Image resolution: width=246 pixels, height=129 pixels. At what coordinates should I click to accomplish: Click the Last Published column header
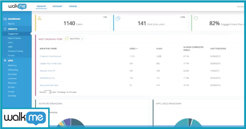(218, 49)
